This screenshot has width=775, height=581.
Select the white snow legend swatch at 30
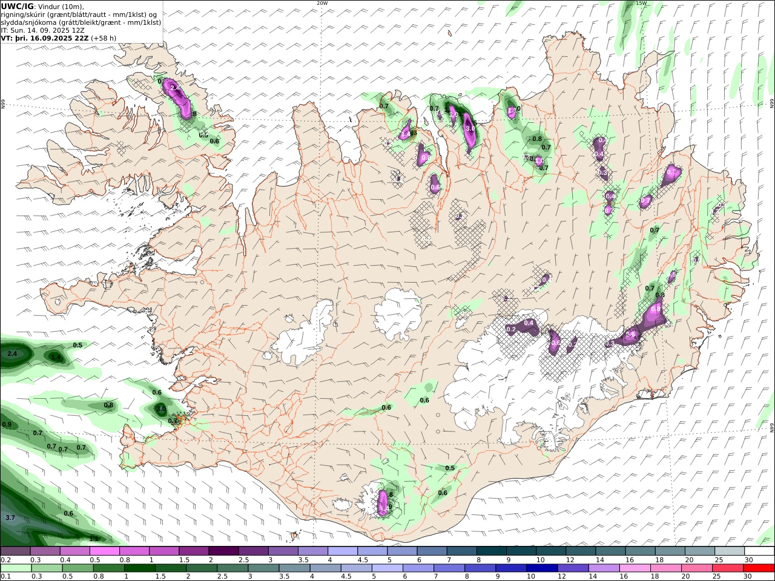759,551
